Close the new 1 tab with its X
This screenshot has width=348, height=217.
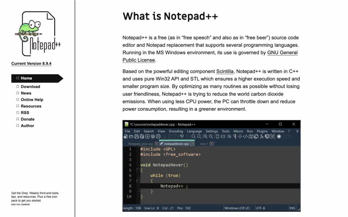pyautogui.click(x=211, y=144)
